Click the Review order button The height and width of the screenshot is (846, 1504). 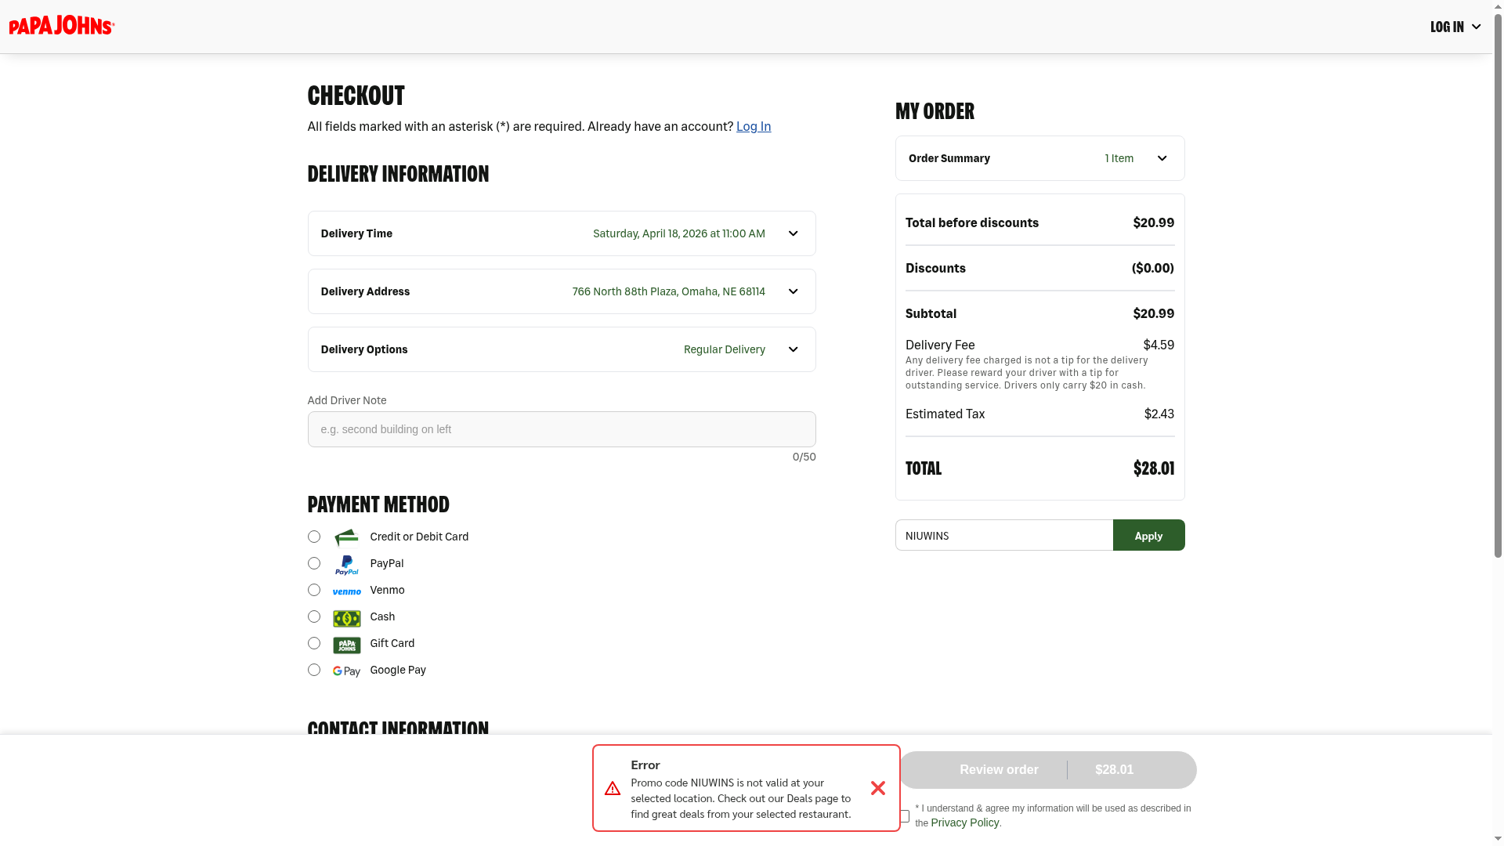click(1048, 770)
